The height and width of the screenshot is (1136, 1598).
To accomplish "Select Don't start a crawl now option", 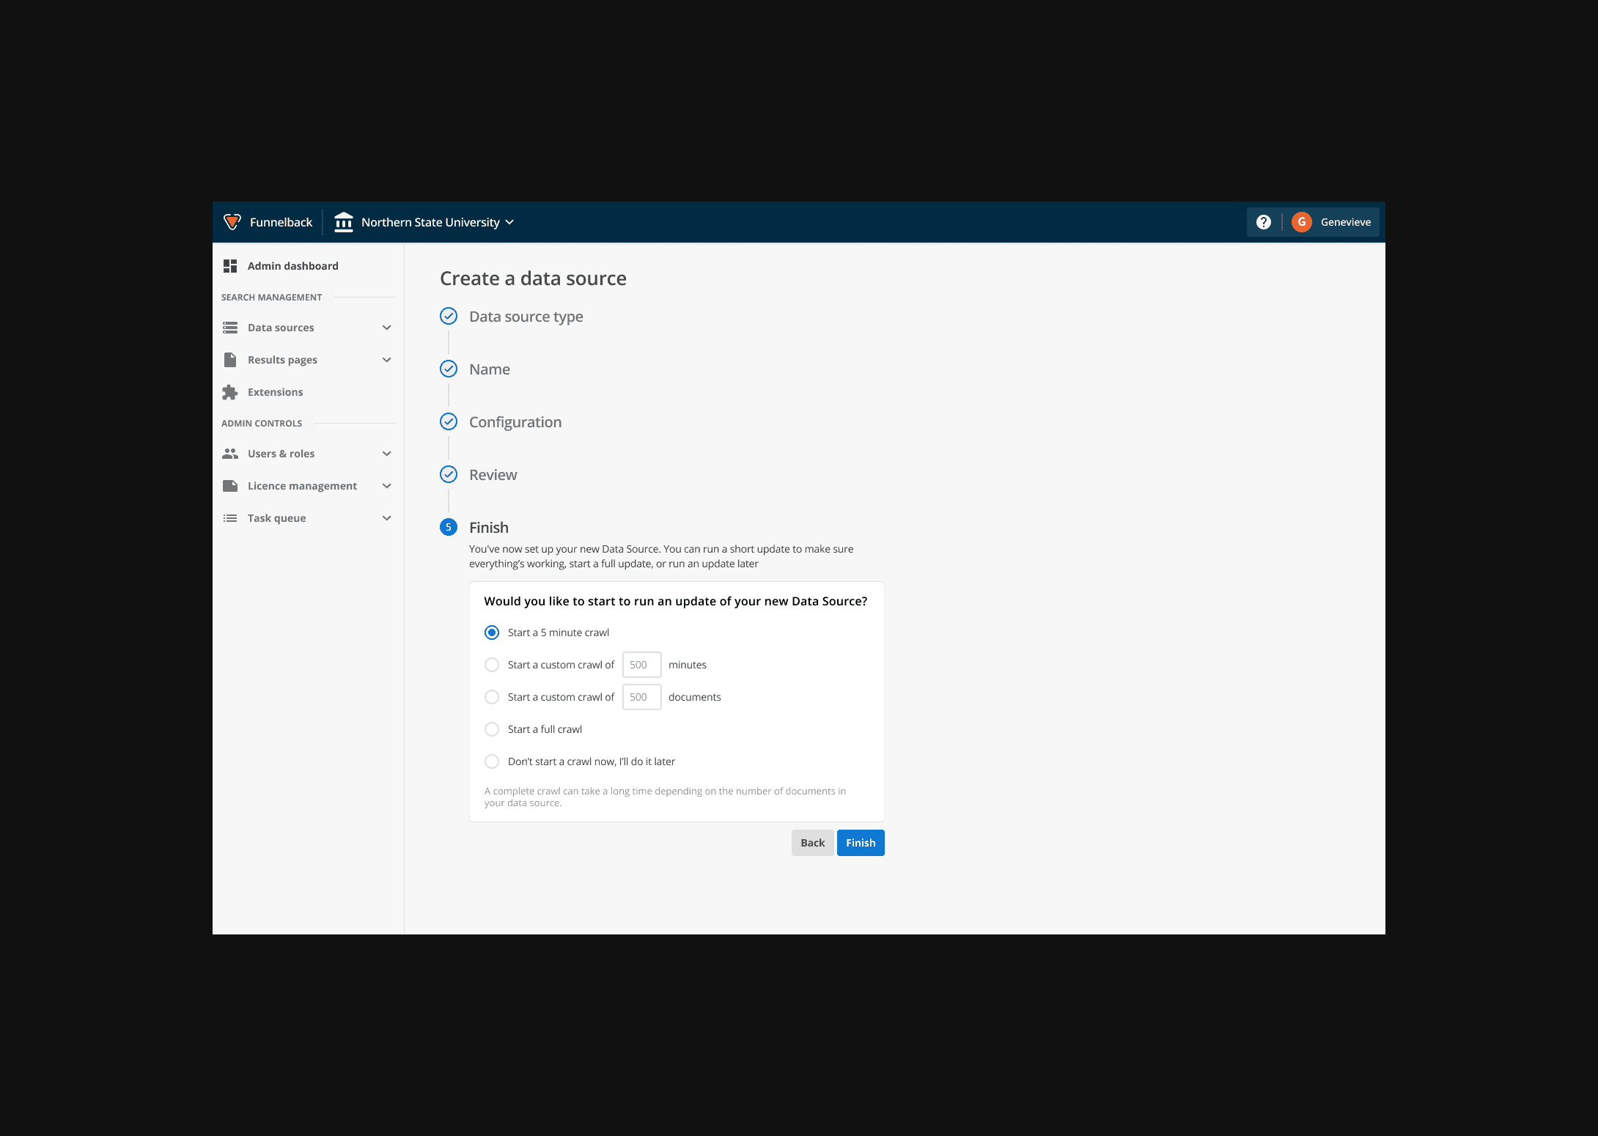I will coord(492,761).
